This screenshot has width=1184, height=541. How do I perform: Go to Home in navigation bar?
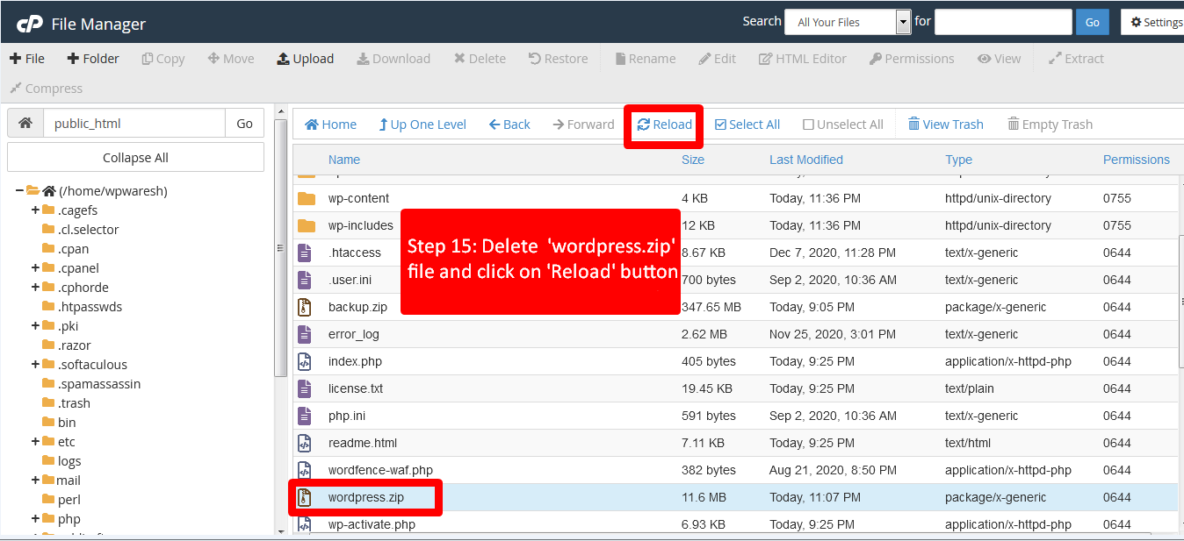330,125
